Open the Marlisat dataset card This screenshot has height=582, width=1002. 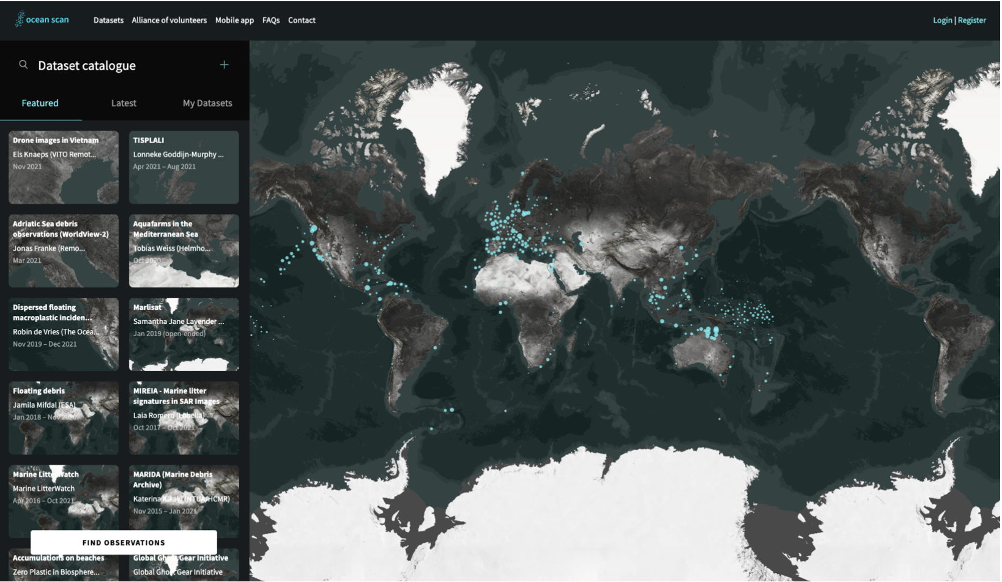(x=184, y=334)
